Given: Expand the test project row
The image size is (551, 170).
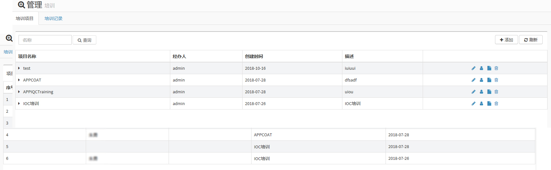Looking at the screenshot, I should tap(19, 68).
